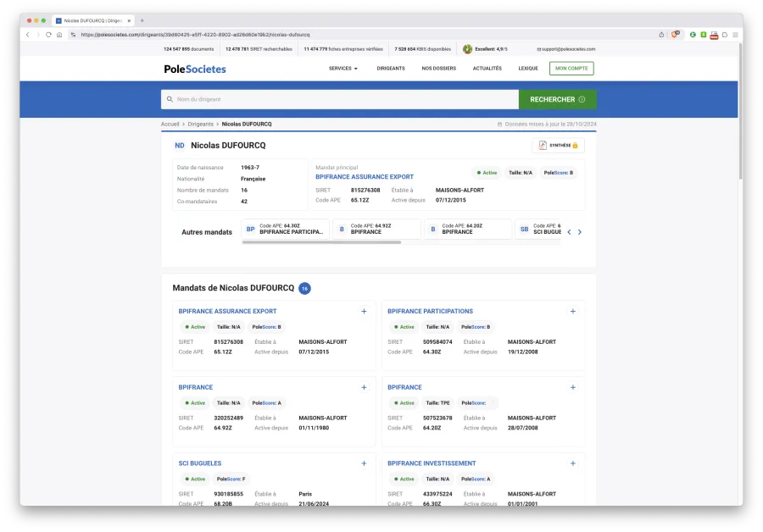Select BPIFRANCE chip with code 64.20Z
The height and width of the screenshot is (532, 763).
pyautogui.click(x=468, y=229)
